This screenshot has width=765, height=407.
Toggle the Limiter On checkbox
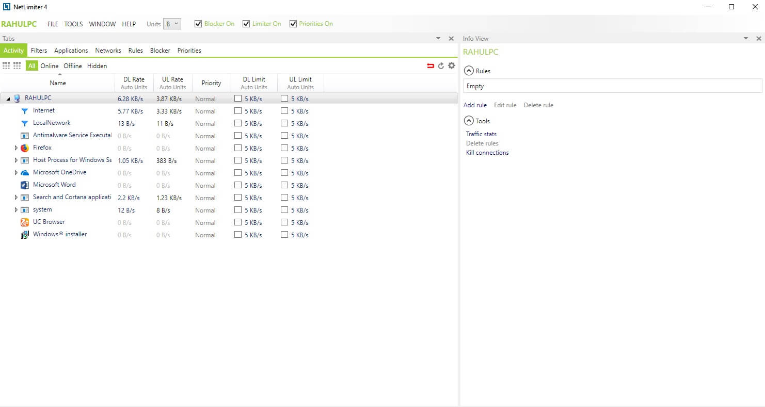(x=246, y=24)
